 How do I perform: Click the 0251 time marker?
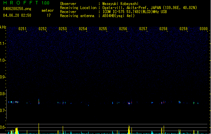coord(22,29)
